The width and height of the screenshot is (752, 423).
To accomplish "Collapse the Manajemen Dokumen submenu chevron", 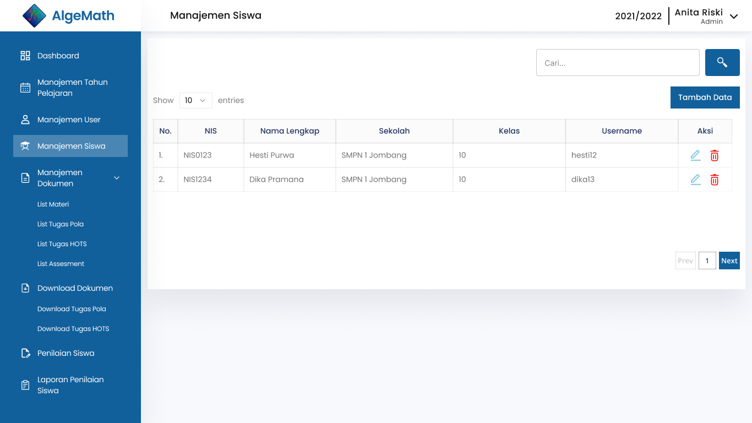I will point(117,178).
